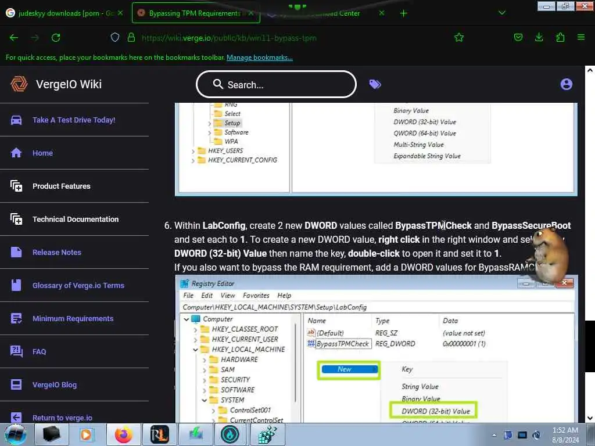Viewport: 595px width, 446px height.
Task: Open the Home sidebar link
Action: 42,153
